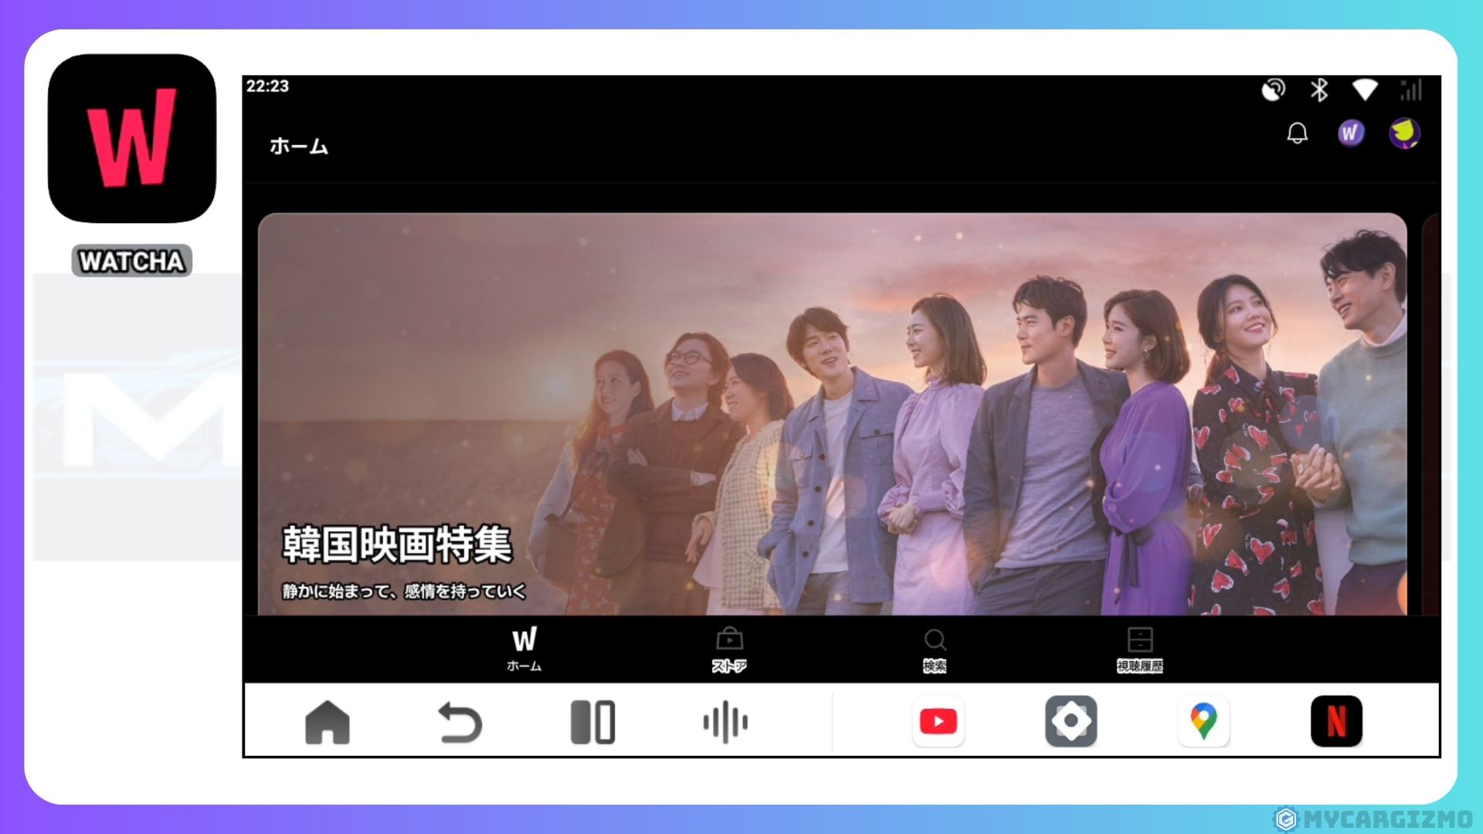Click the purple W profile badge
1483x834 pixels.
click(x=1350, y=134)
